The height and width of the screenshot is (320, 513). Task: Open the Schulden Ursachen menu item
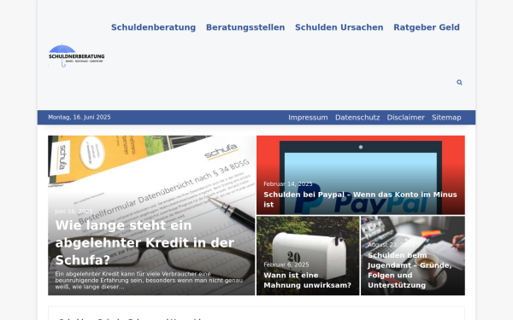pyautogui.click(x=339, y=27)
